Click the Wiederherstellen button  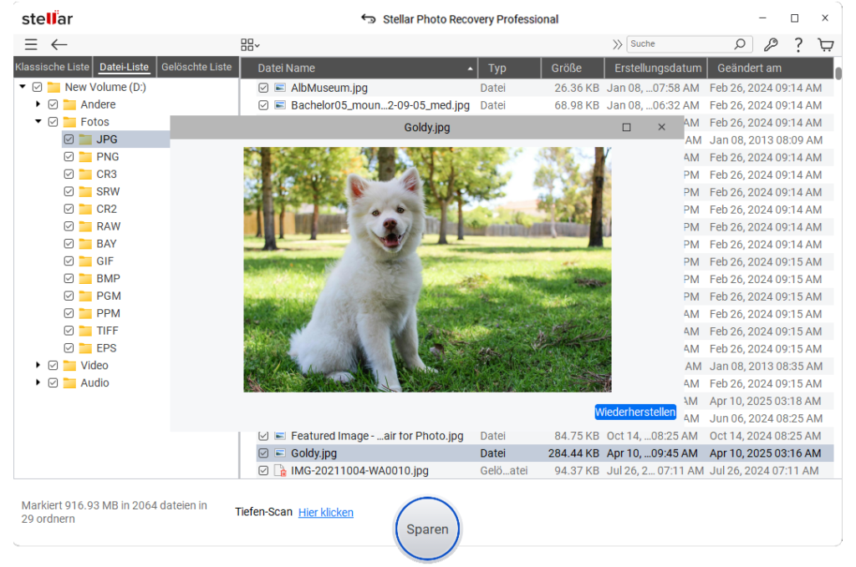[634, 411]
